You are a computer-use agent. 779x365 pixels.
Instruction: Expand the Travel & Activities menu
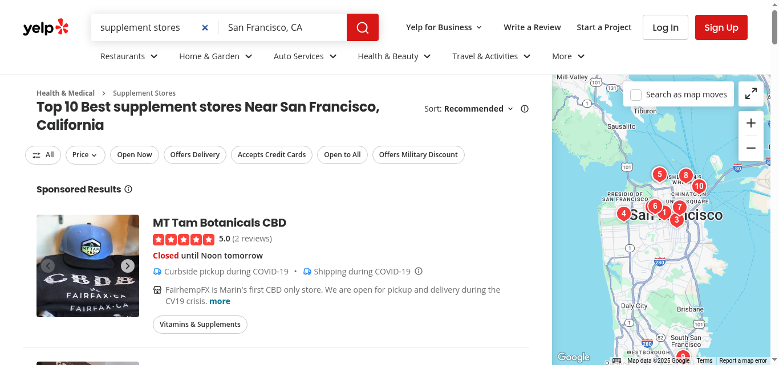pos(492,56)
